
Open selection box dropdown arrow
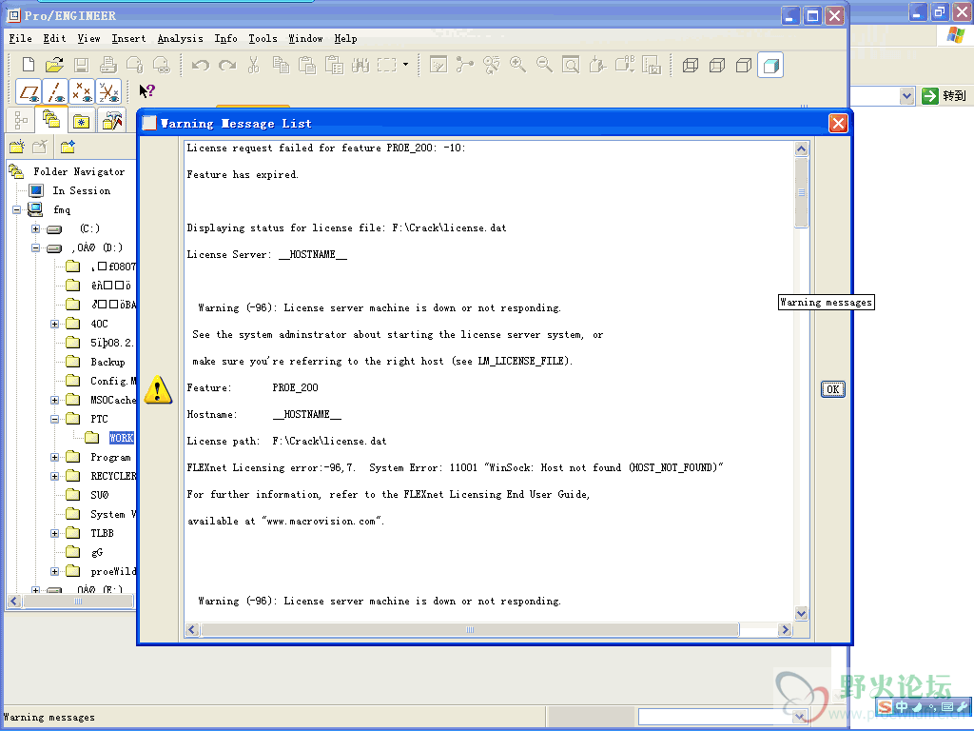click(405, 64)
